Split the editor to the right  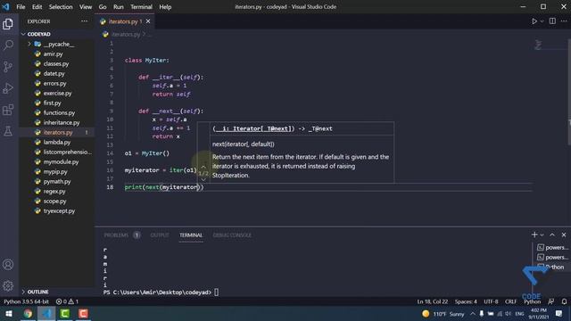point(552,21)
